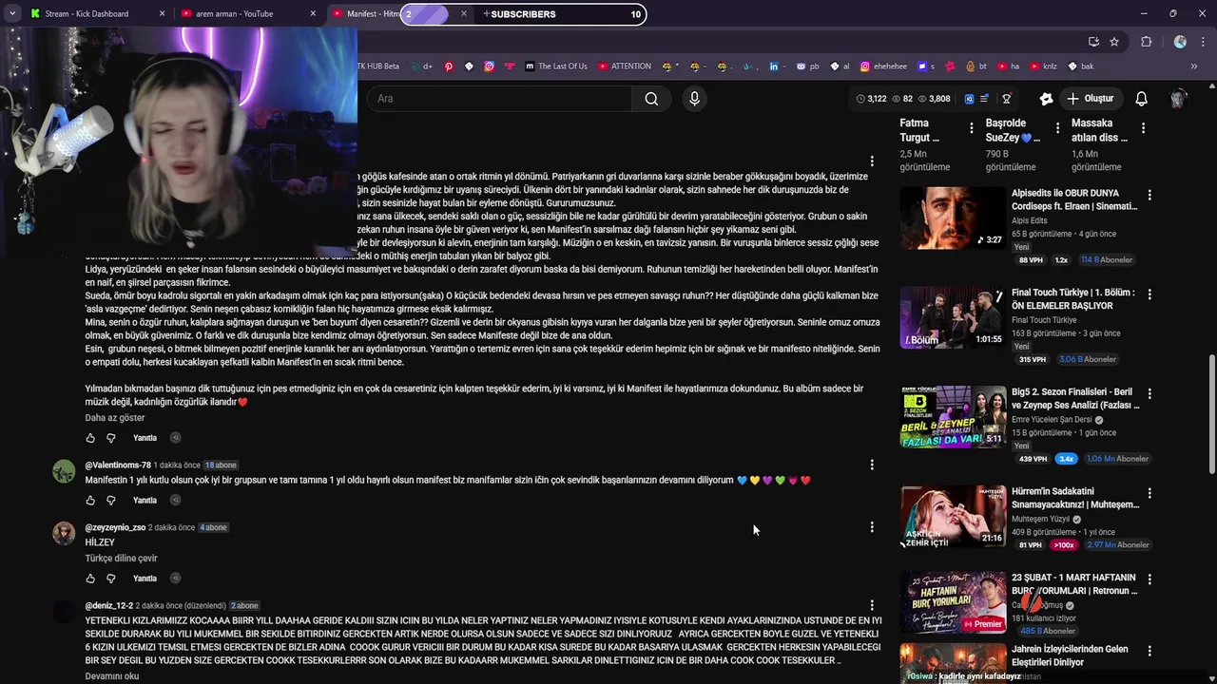Close the Stream - Kick Dashboard tab

(x=162, y=14)
